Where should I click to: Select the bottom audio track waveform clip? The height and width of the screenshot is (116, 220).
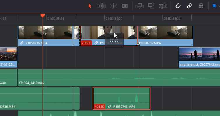[119, 113]
